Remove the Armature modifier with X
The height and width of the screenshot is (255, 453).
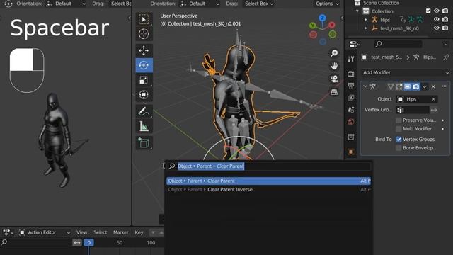433,86
